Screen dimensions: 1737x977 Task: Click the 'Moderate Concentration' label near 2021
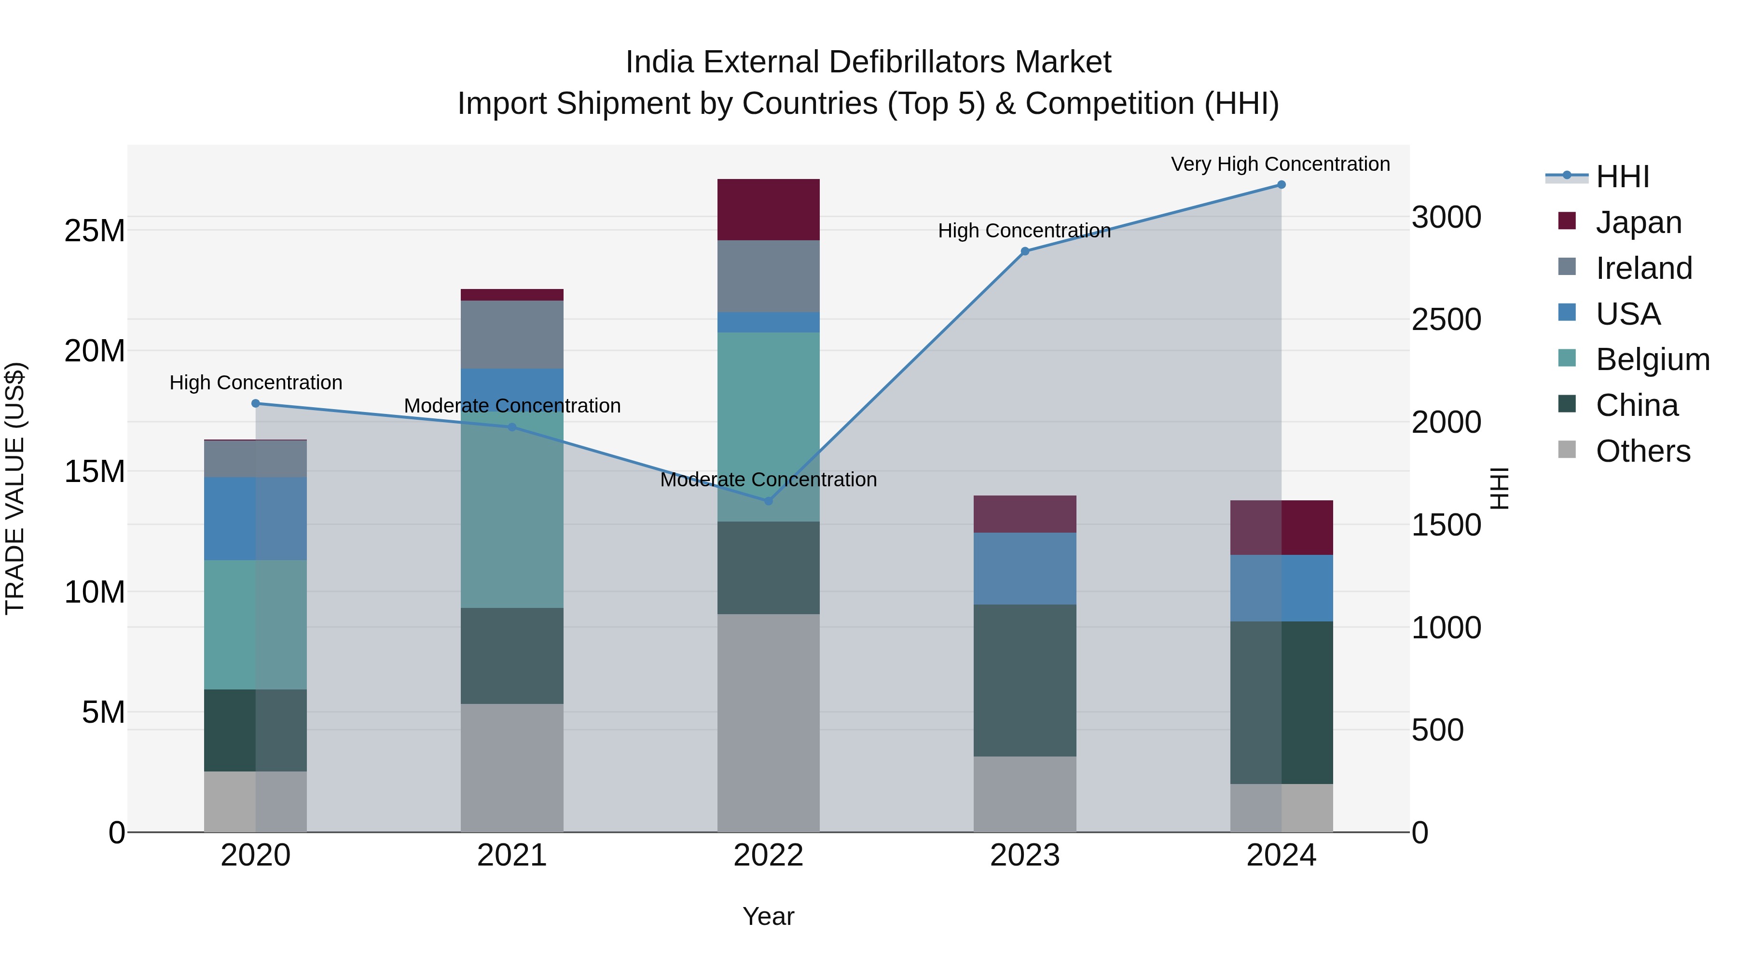tap(512, 406)
